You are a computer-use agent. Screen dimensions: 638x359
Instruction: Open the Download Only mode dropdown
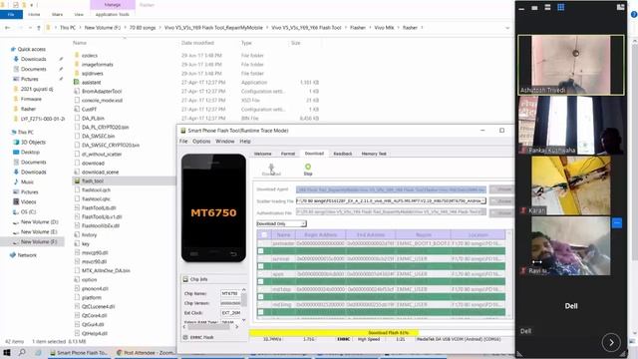click(281, 223)
